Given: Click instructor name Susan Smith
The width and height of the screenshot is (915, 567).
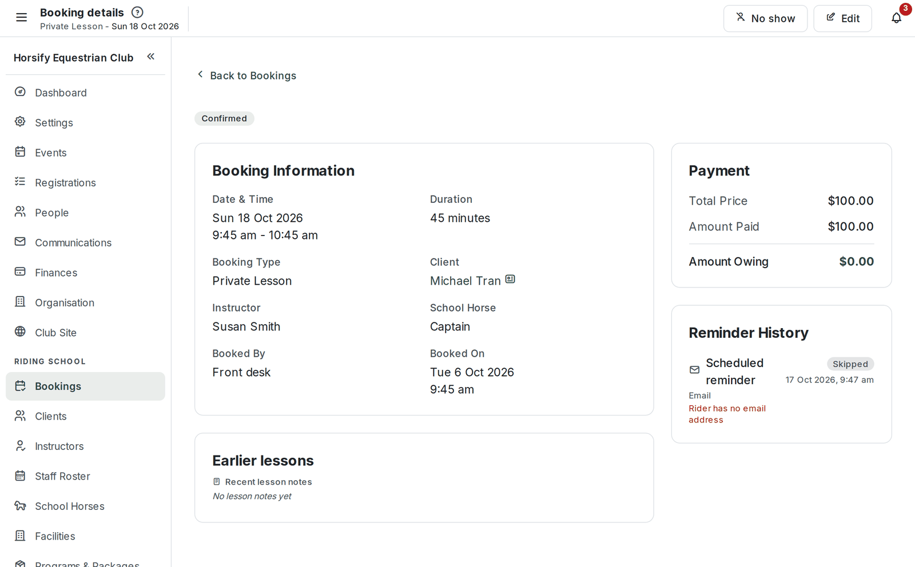Looking at the screenshot, I should tap(246, 326).
